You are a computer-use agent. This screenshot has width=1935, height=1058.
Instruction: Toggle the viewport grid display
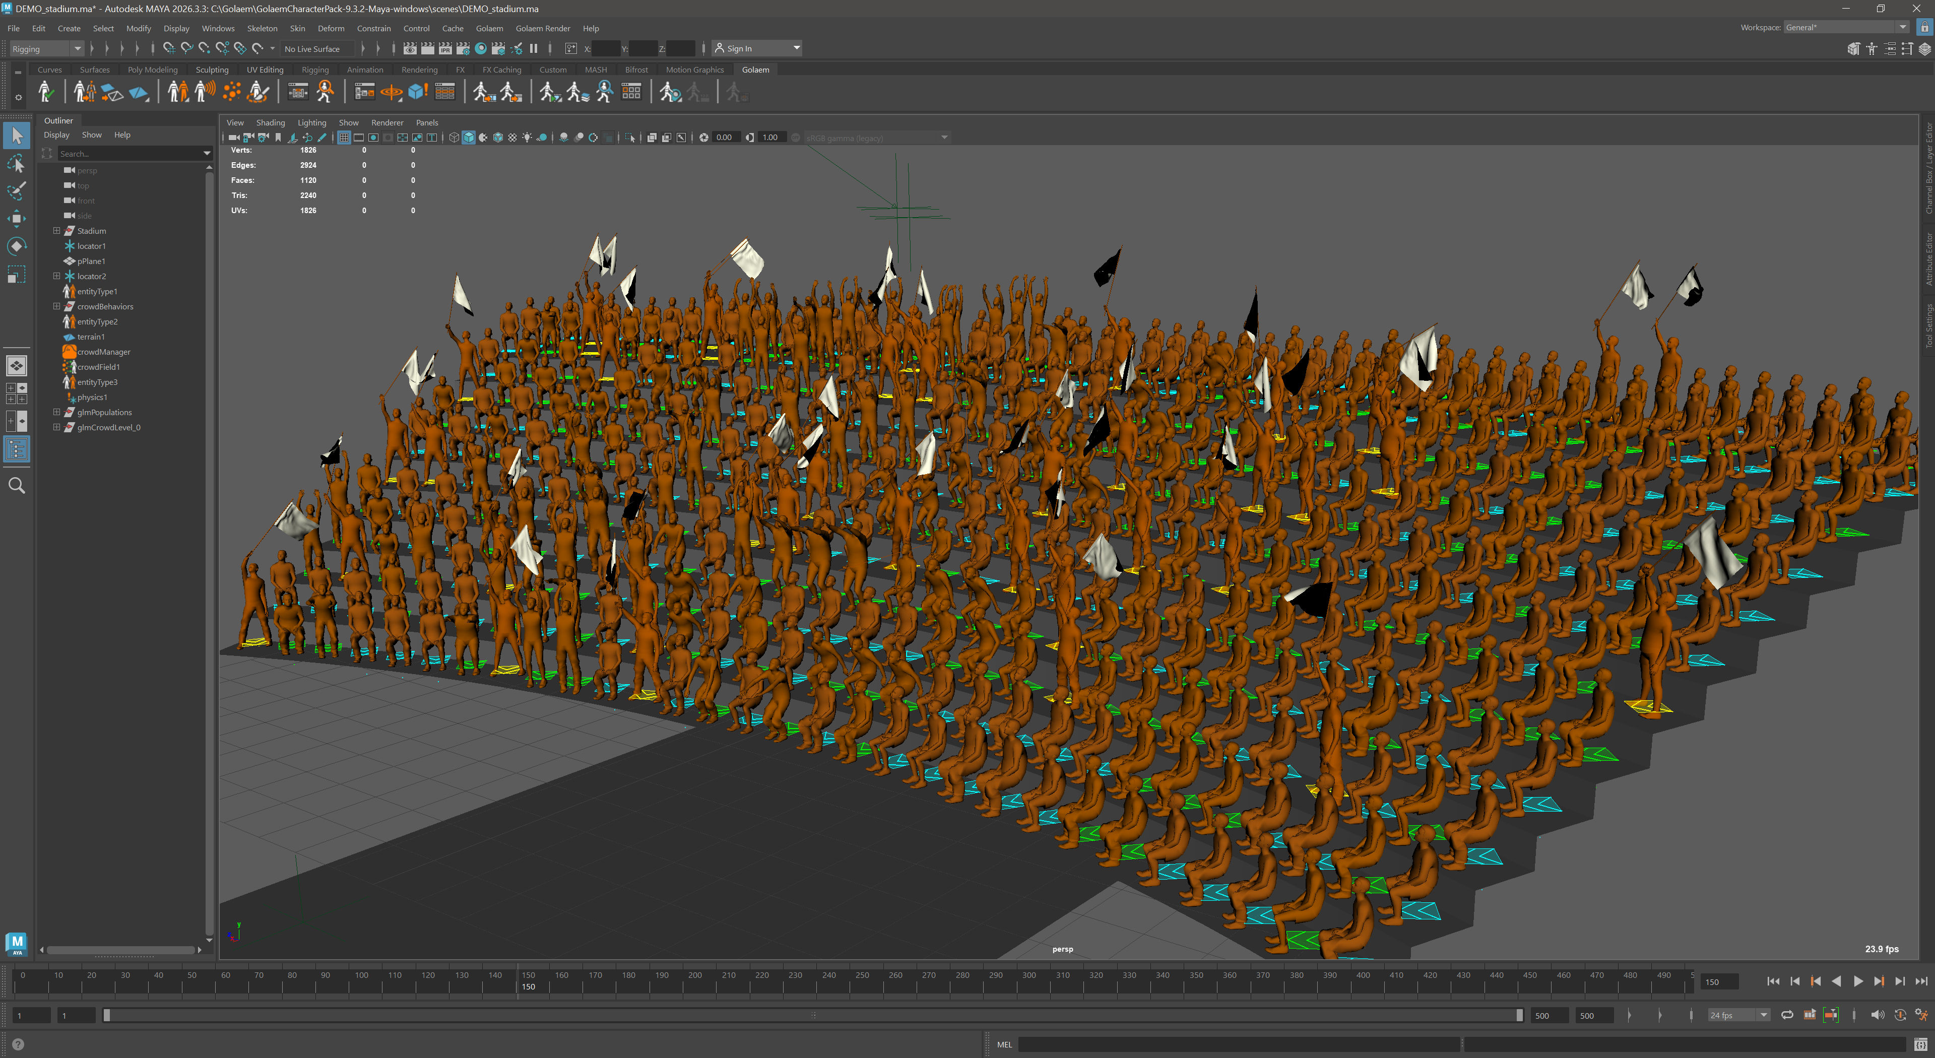pyautogui.click(x=344, y=138)
